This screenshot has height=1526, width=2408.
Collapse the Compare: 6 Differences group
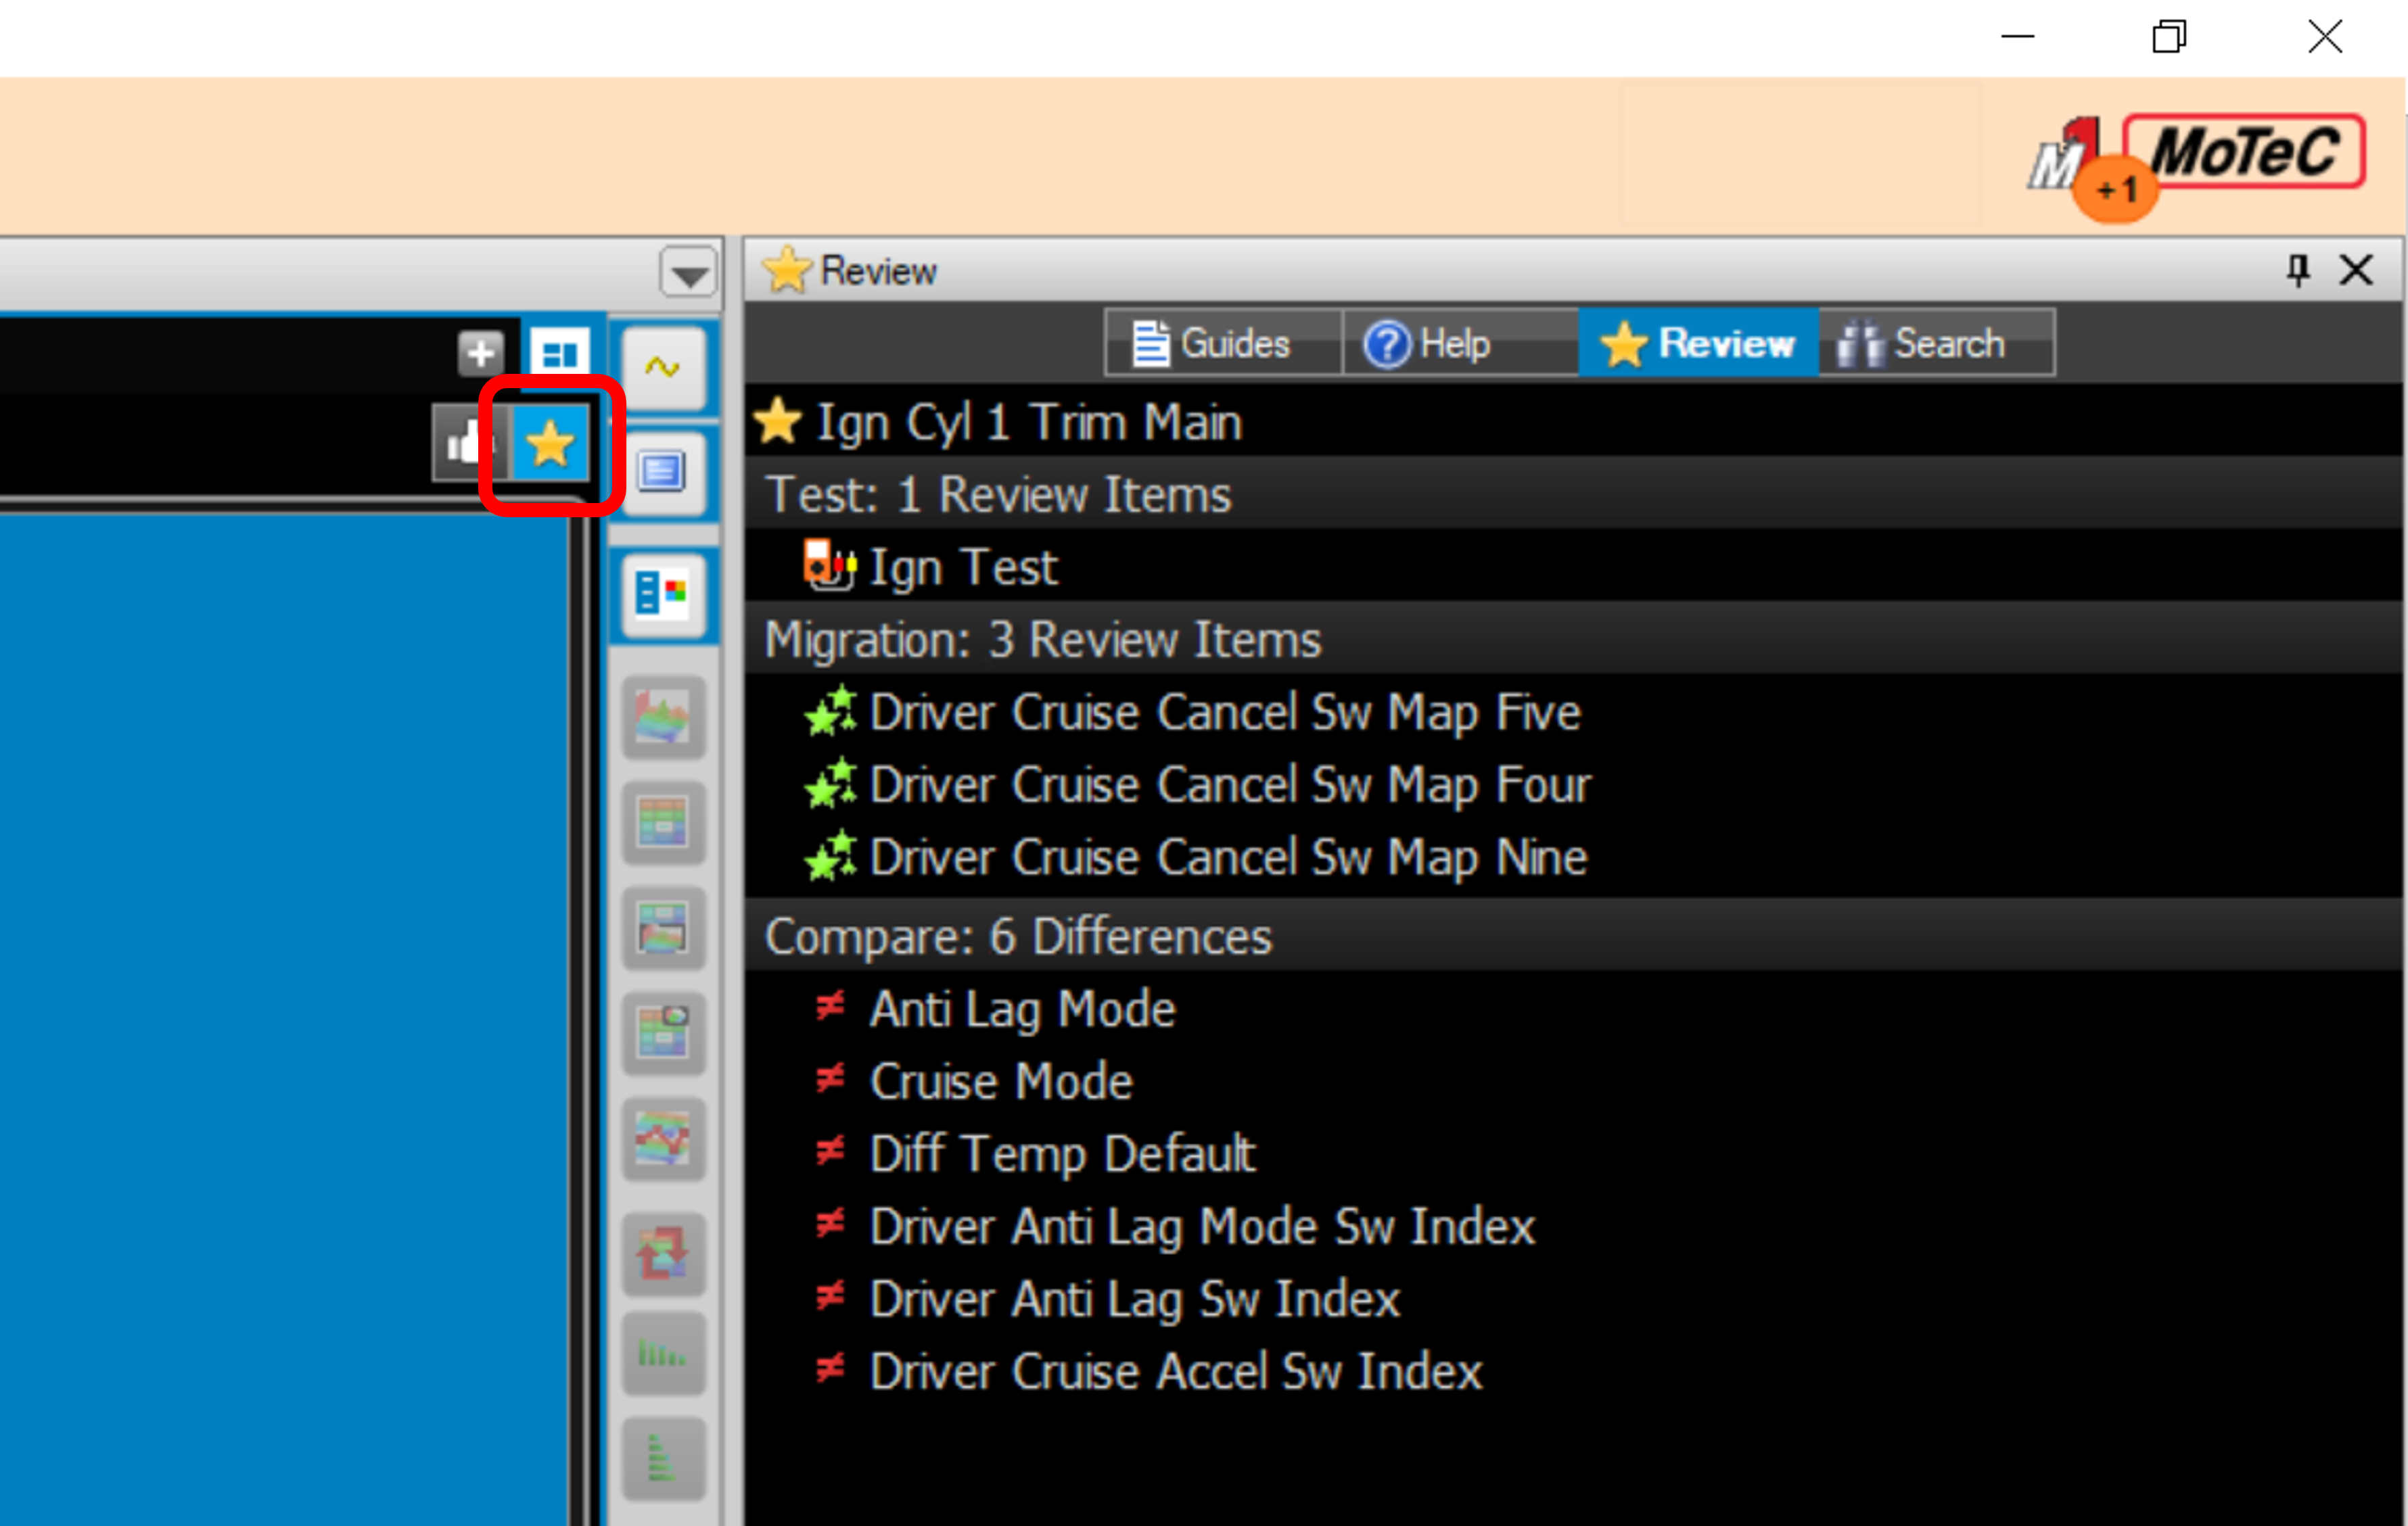1017,936
